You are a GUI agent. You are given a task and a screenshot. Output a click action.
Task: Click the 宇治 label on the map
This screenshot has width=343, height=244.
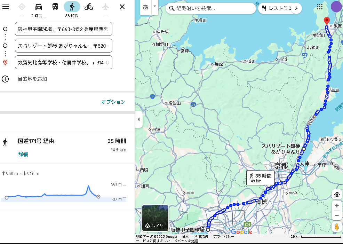293,193
